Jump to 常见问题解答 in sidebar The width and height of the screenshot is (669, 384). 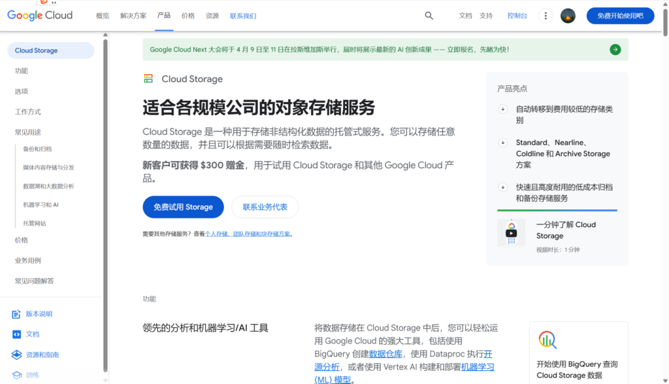click(x=34, y=281)
